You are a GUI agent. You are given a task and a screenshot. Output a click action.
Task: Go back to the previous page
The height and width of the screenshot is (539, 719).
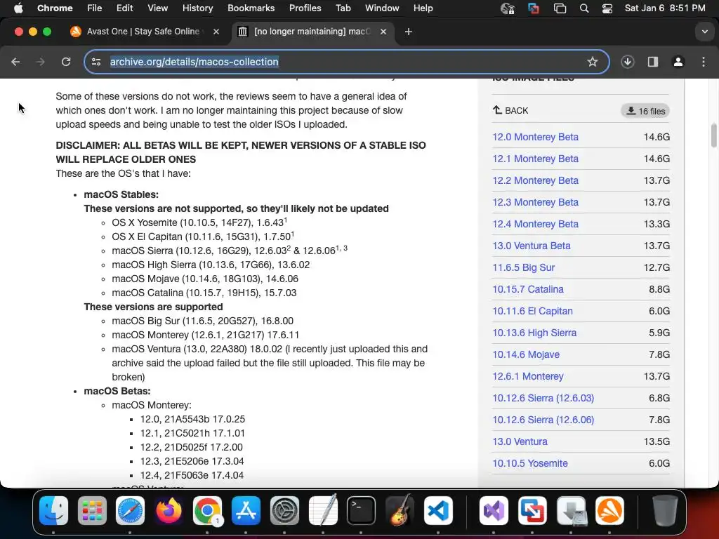[x=15, y=62]
